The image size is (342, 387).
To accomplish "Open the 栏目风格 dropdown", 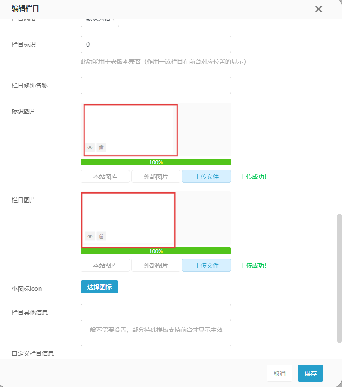I will pyautogui.click(x=100, y=21).
